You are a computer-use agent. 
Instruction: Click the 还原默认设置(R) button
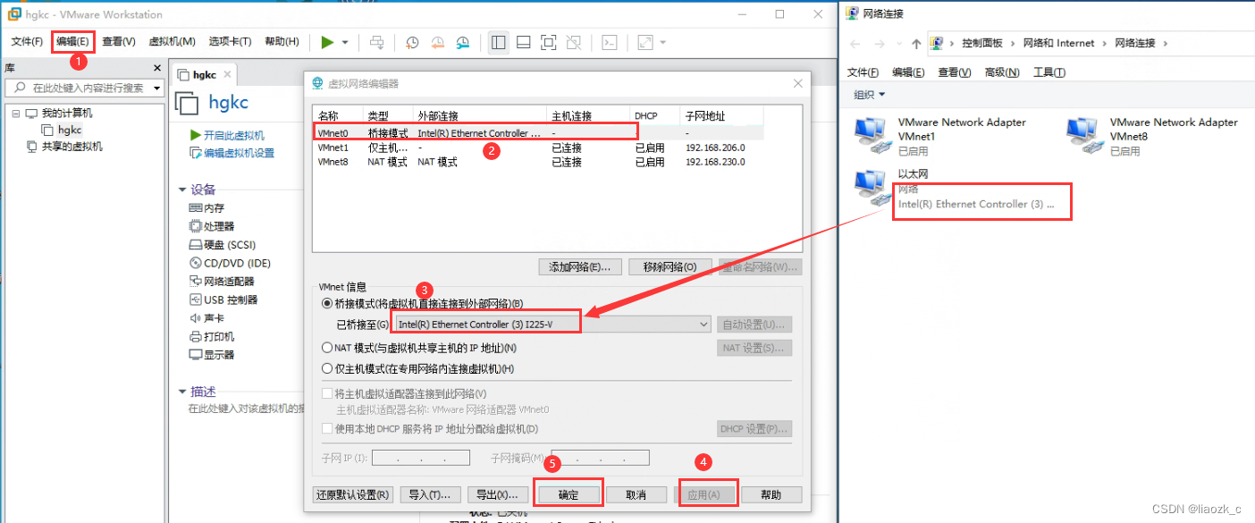(352, 494)
